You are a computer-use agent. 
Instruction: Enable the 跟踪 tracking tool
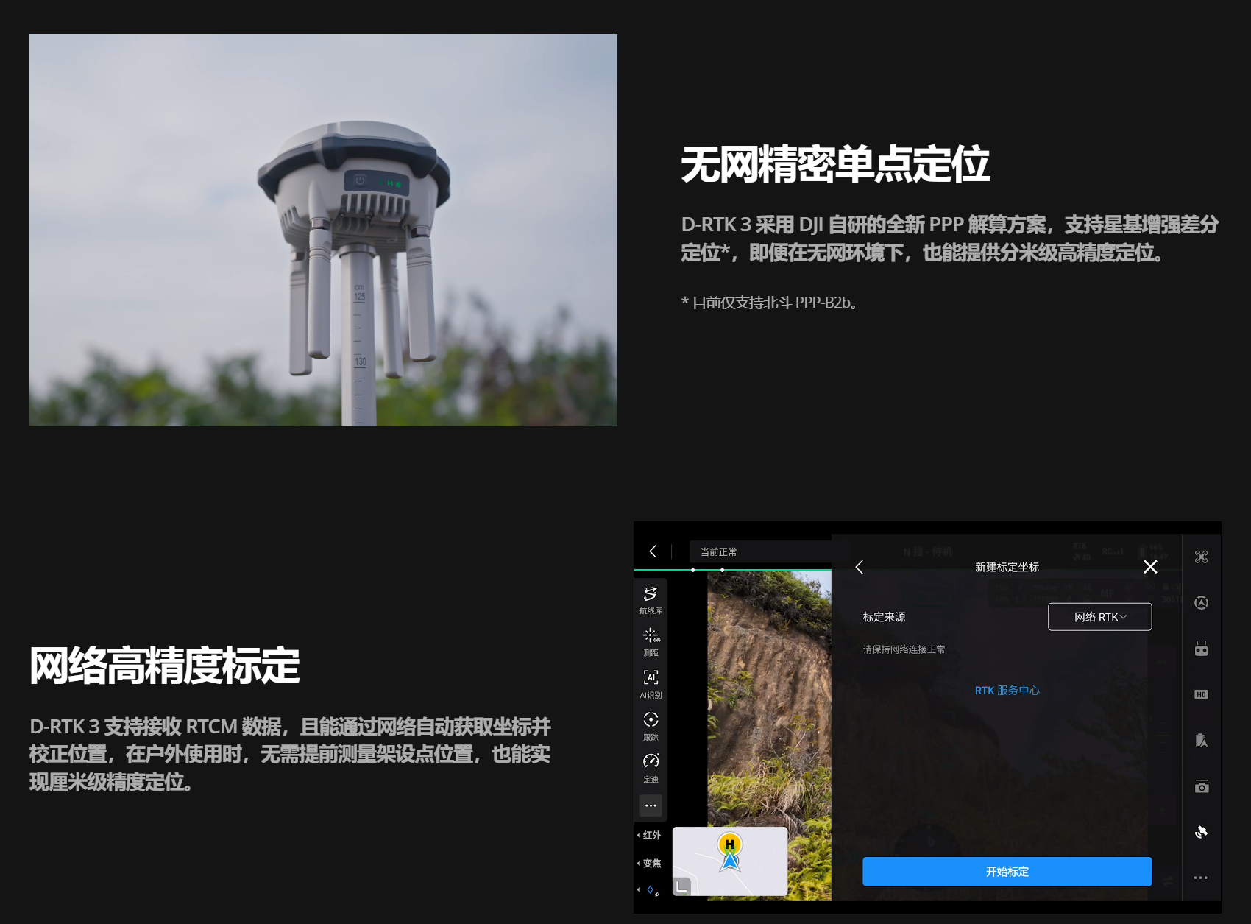[651, 725]
